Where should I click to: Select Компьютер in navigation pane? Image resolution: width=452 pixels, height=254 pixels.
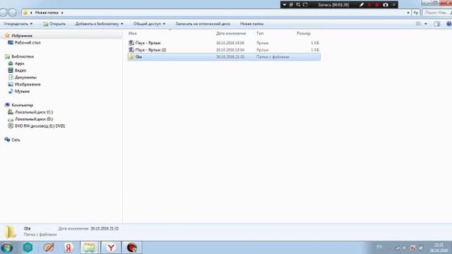[x=23, y=105]
